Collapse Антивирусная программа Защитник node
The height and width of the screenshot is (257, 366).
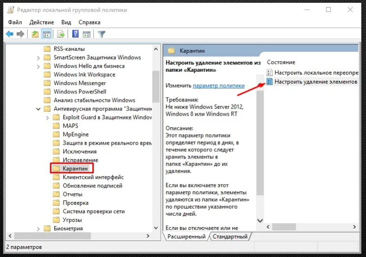tap(38, 109)
